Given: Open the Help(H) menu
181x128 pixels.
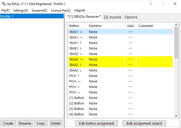Looking at the screenshot, I should [80, 10].
